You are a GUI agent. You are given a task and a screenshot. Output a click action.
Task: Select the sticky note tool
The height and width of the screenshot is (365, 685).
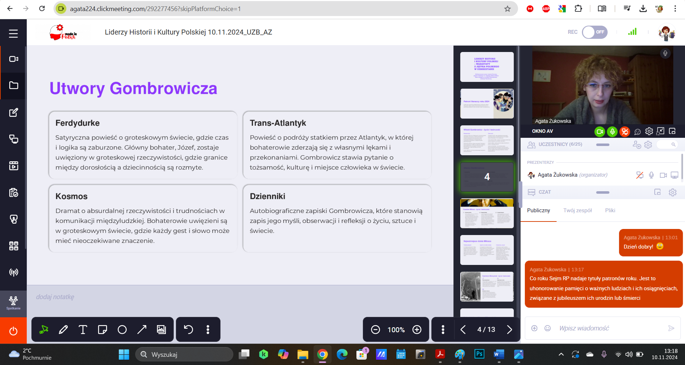click(102, 329)
